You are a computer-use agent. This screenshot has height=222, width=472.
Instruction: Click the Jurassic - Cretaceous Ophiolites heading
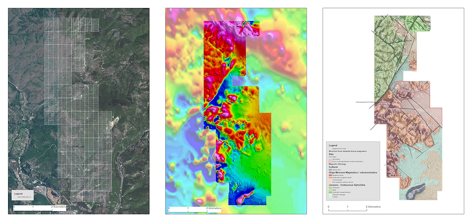tap(347, 185)
